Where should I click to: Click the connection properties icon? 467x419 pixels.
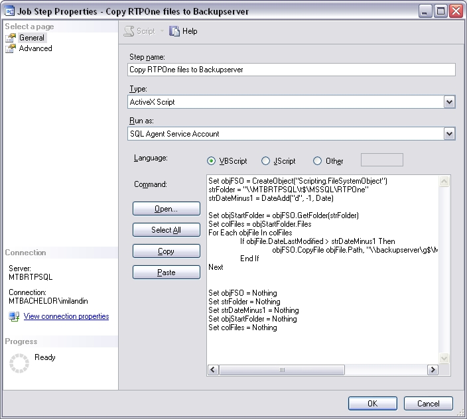click(x=14, y=317)
